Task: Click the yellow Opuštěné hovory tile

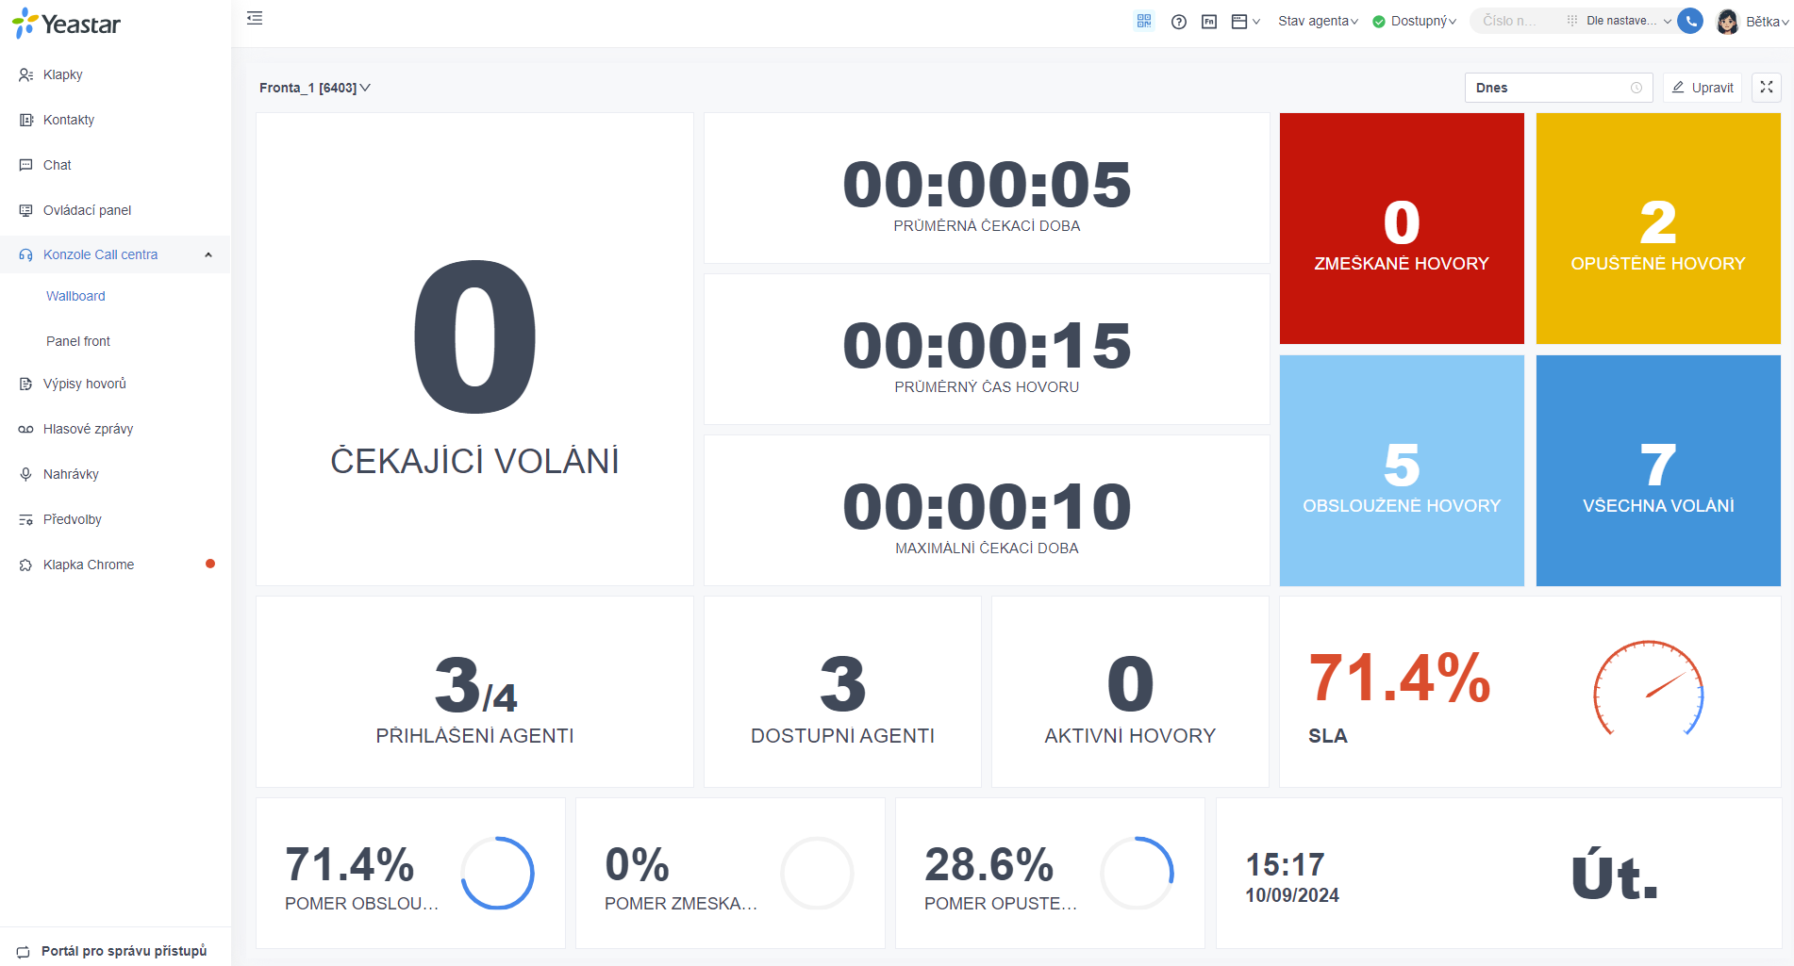Action: point(1658,229)
